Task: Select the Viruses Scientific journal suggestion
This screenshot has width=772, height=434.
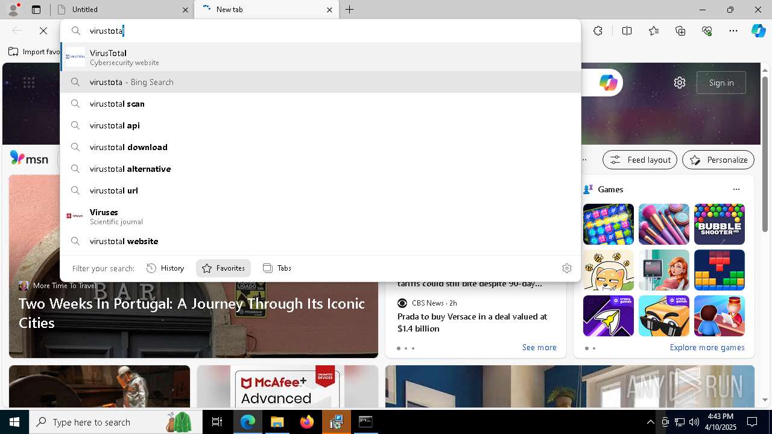Action: coord(320,216)
